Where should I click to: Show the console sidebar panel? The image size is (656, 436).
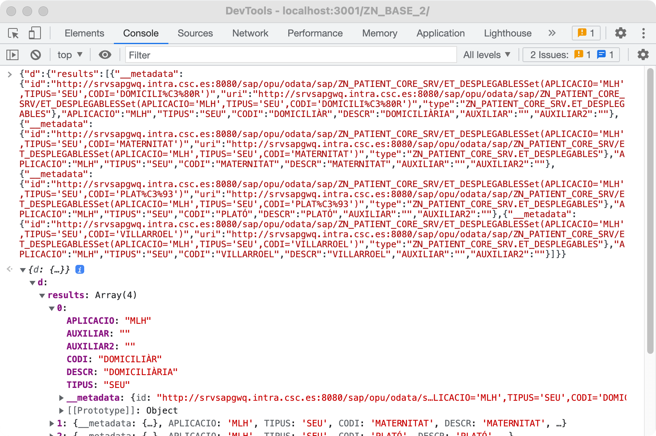12,55
